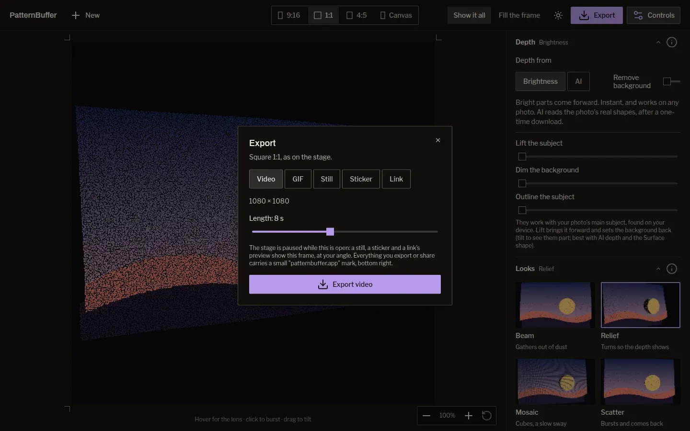Open Looks section info icon
The image size is (690, 431).
click(672, 269)
